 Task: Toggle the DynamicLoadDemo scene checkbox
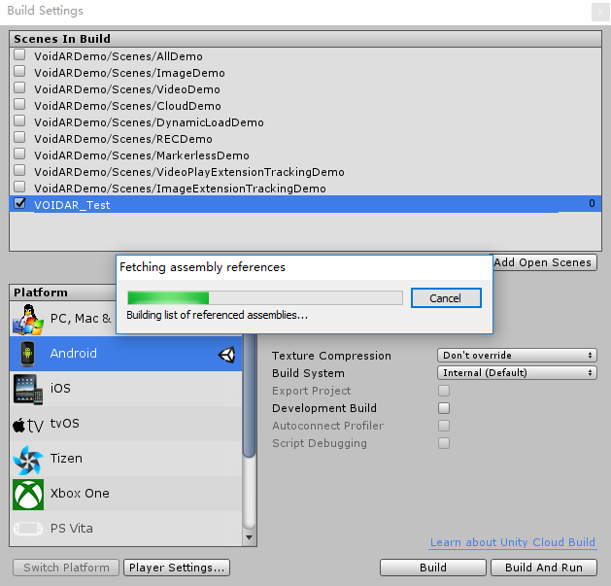point(19,121)
